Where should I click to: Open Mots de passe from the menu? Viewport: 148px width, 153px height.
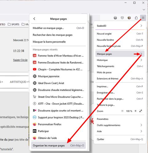120,73
